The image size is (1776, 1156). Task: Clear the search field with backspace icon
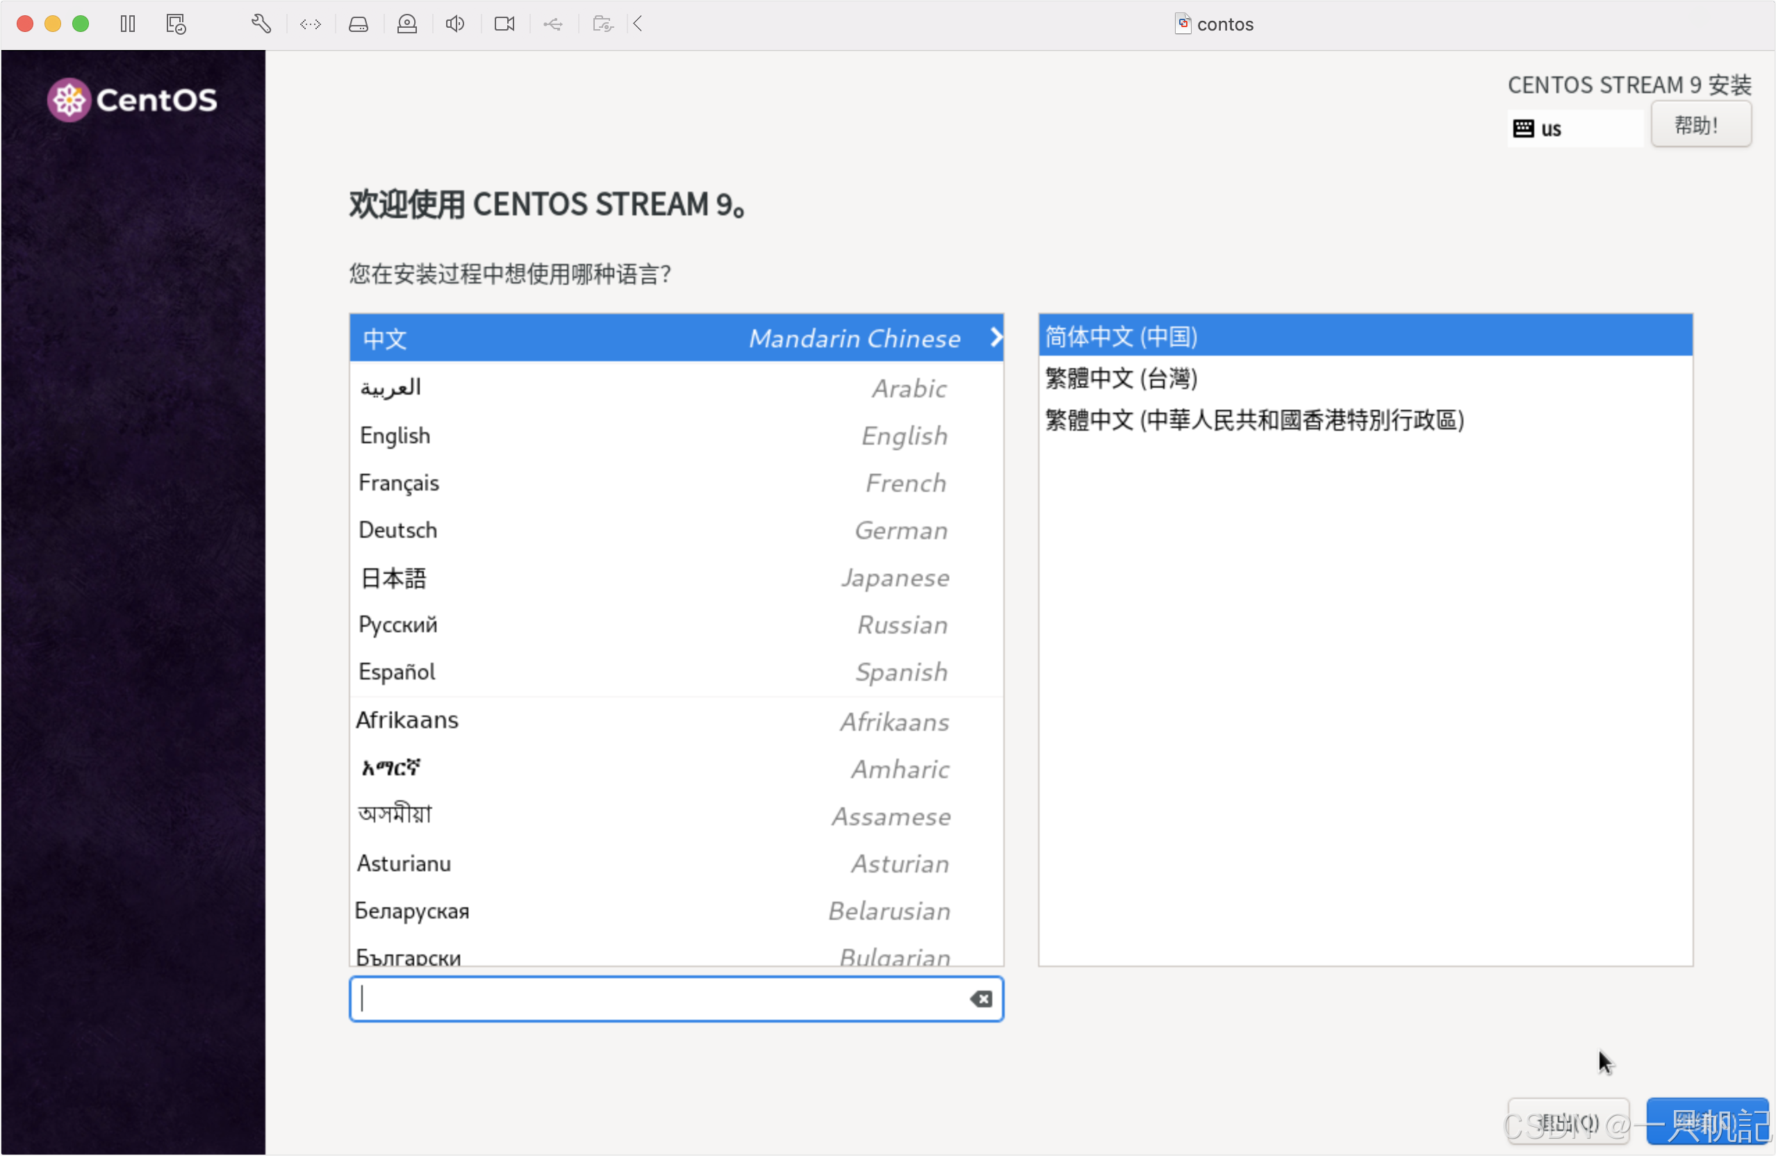click(x=980, y=998)
